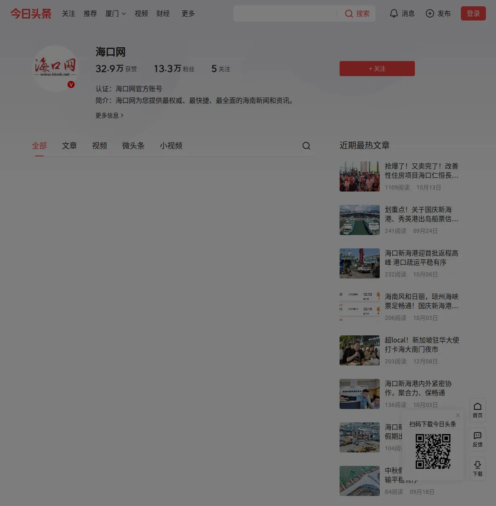Click the 今日头条 logo
This screenshot has height=506, width=496.
(x=31, y=14)
